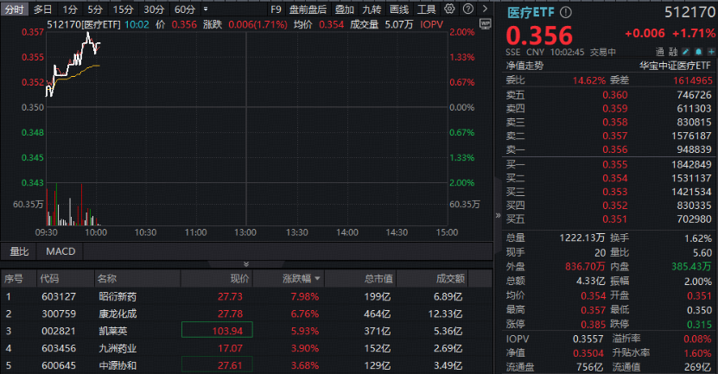Toggle the 九转 indicator
Image resolution: width=718 pixels, height=374 pixels.
[371, 9]
